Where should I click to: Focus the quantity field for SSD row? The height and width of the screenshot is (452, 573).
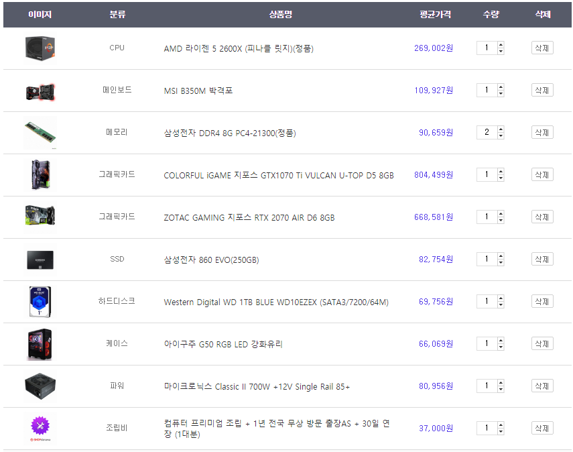click(487, 260)
